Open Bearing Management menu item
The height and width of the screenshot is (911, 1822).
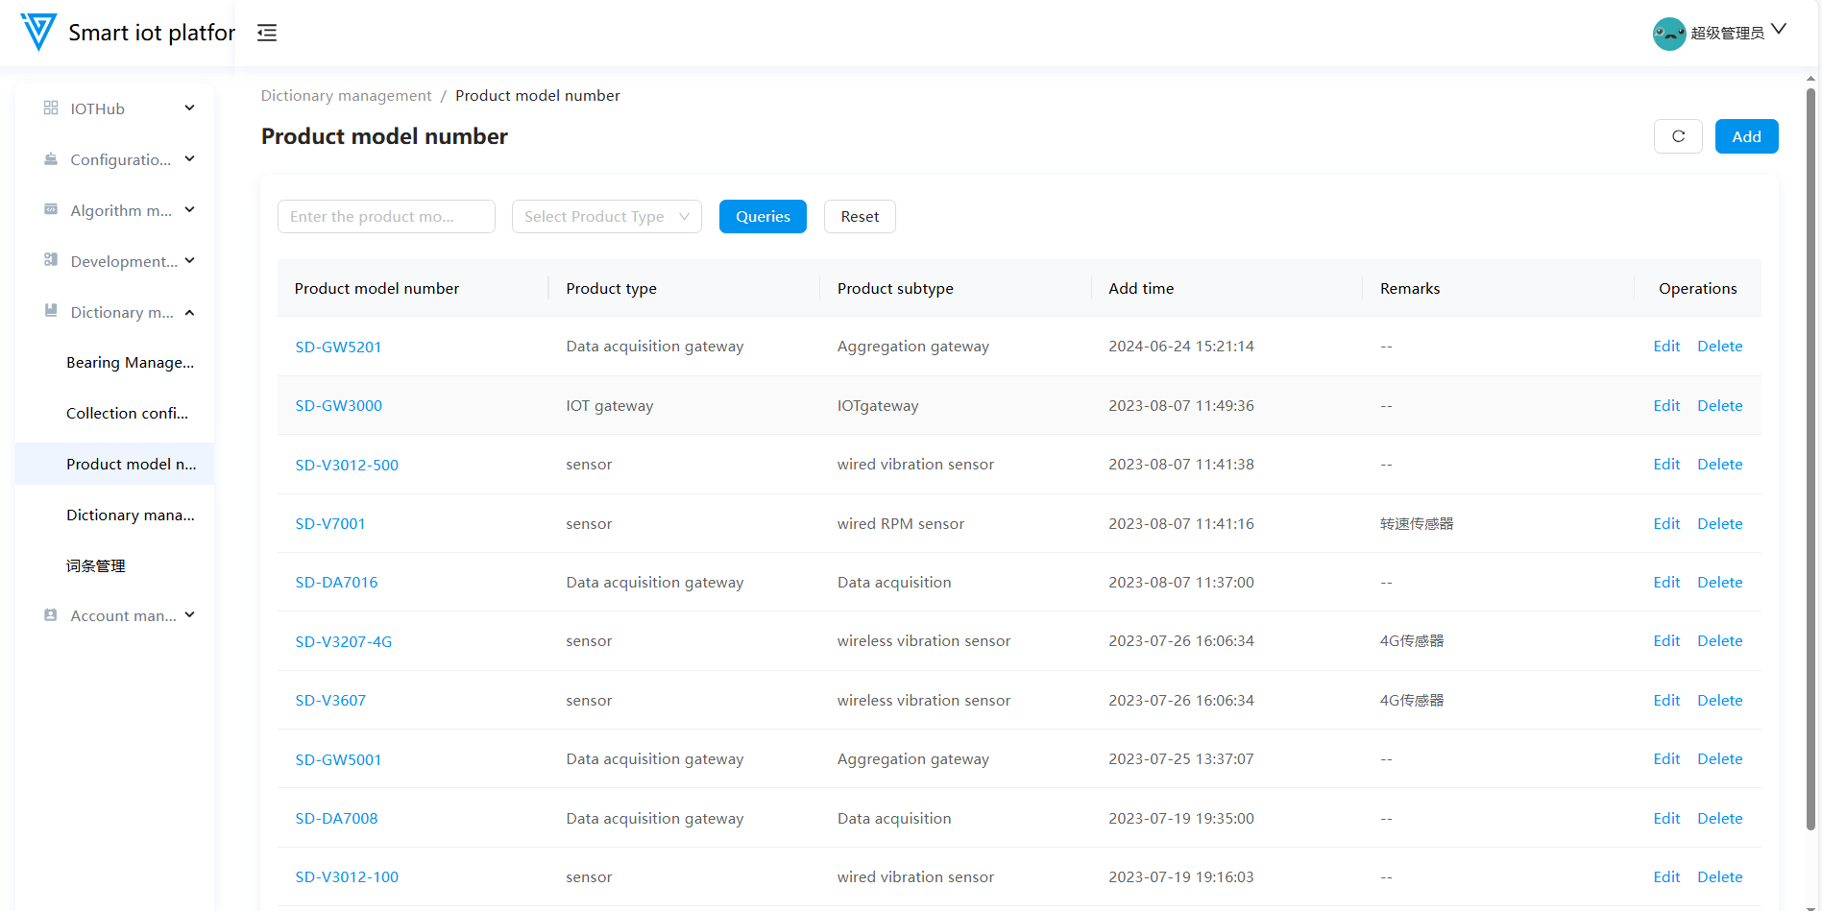(x=115, y=363)
